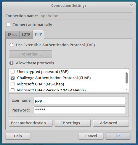Image resolution: width=138 pixels, height=145 pixels.
Task: Select Use Extensible Authentication Protocol radio
Action: [x=11, y=45]
